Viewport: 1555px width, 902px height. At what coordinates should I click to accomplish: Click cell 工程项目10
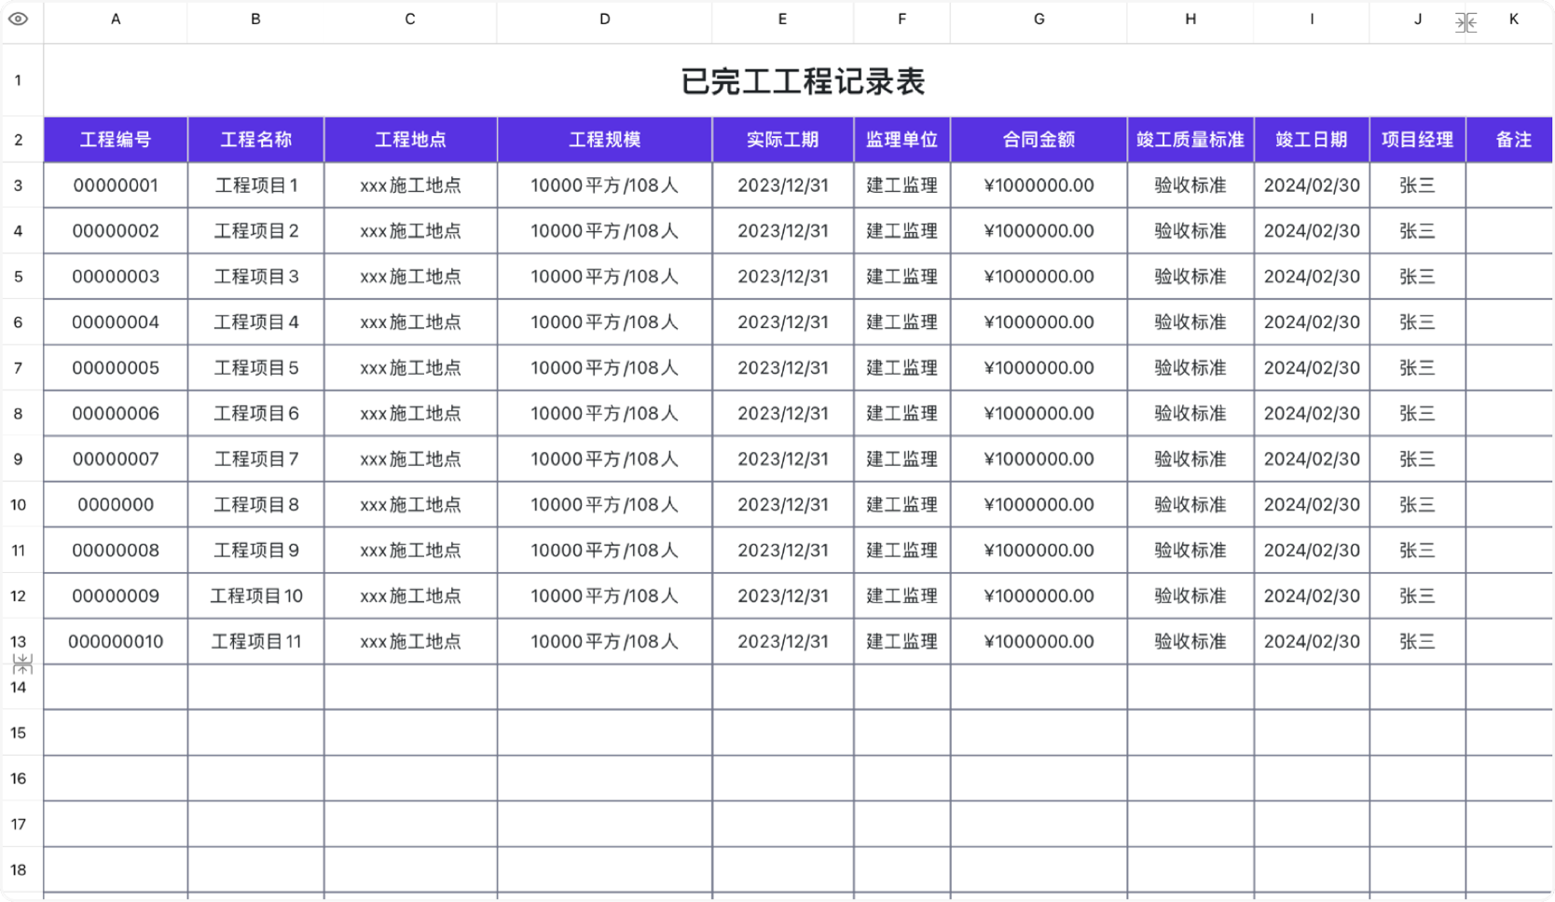pyautogui.click(x=255, y=596)
